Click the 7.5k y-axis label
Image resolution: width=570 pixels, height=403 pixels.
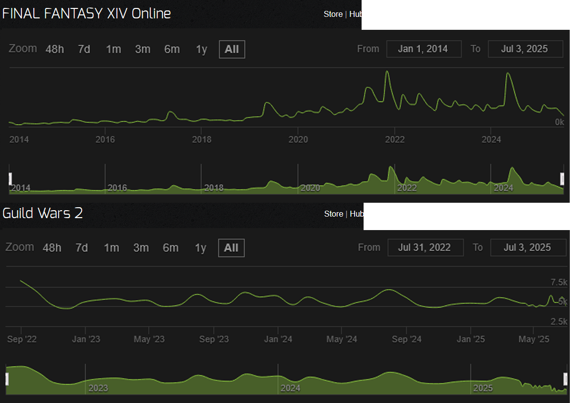coord(559,282)
